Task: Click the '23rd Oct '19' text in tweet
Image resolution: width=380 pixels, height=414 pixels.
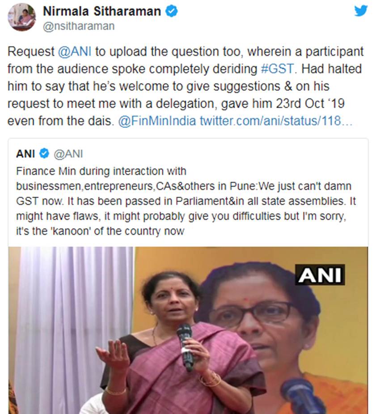Action: click(x=310, y=104)
